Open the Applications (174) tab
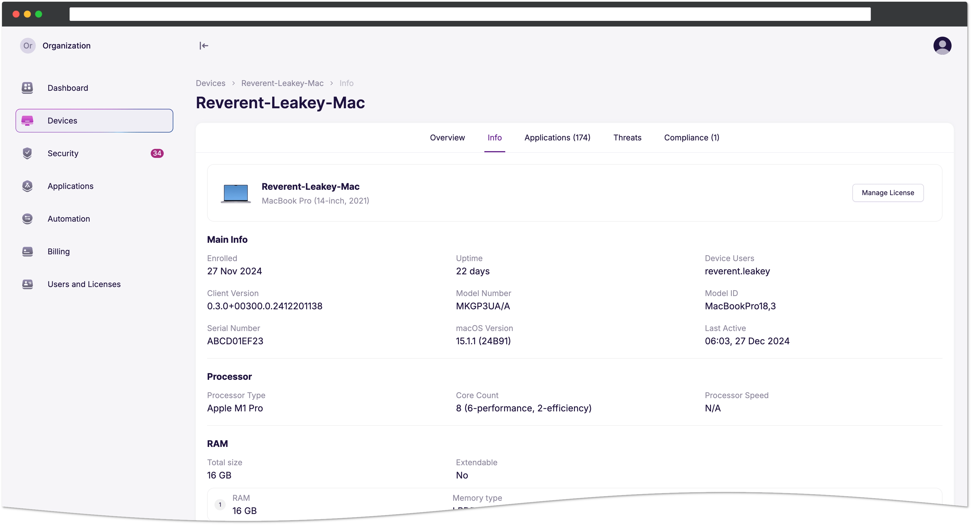The height and width of the screenshot is (525, 971). pos(557,138)
